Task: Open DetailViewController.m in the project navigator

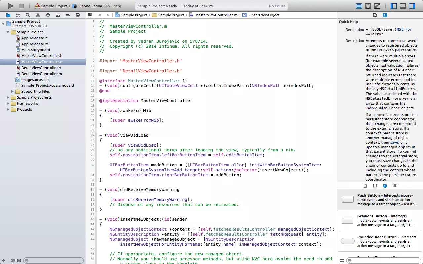Action: tap(42, 74)
